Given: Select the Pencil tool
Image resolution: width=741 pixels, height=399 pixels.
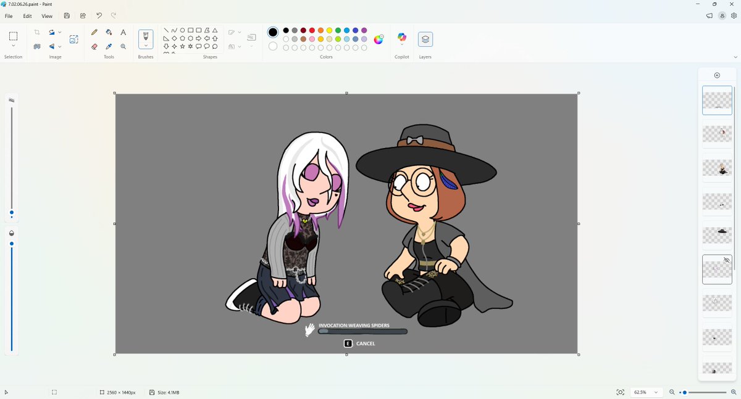Looking at the screenshot, I should tap(94, 32).
